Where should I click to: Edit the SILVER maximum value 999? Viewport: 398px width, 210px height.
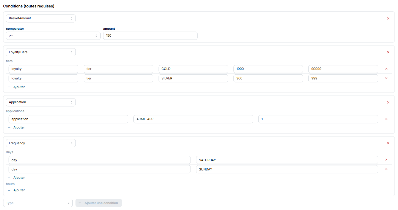pos(343,78)
